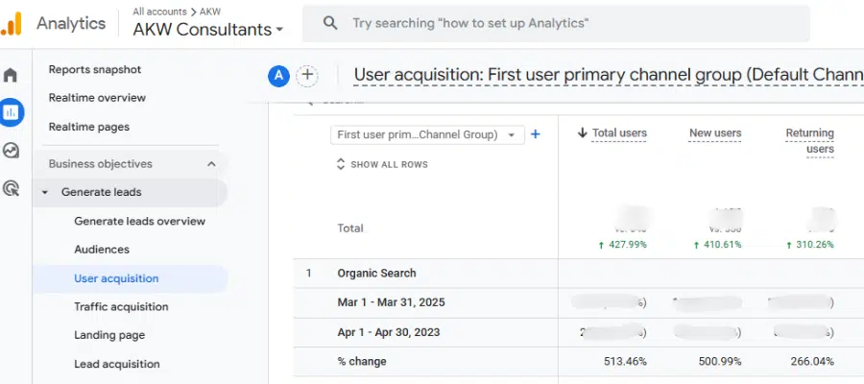The image size is (864, 384).
Task: Open the Home icon in left rail
Action: [12, 75]
